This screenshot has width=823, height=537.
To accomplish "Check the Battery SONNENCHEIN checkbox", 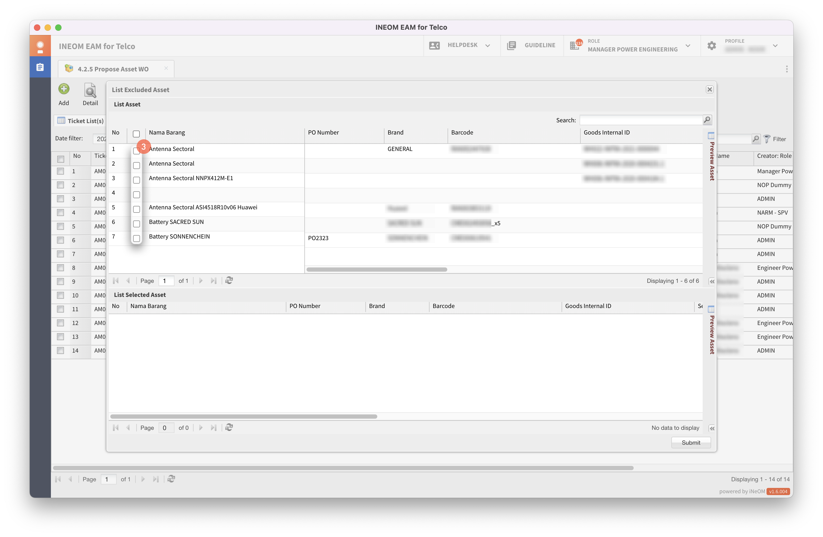I will click(137, 238).
